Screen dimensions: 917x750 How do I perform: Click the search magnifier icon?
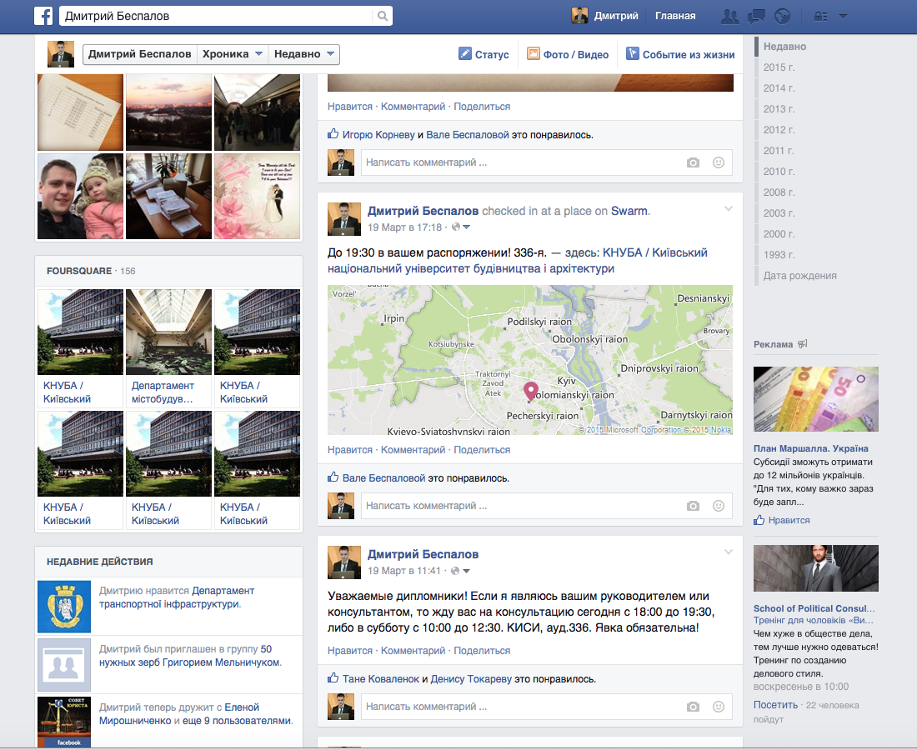[x=382, y=16]
